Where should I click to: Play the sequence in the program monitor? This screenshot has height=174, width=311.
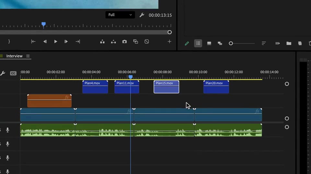56,42
